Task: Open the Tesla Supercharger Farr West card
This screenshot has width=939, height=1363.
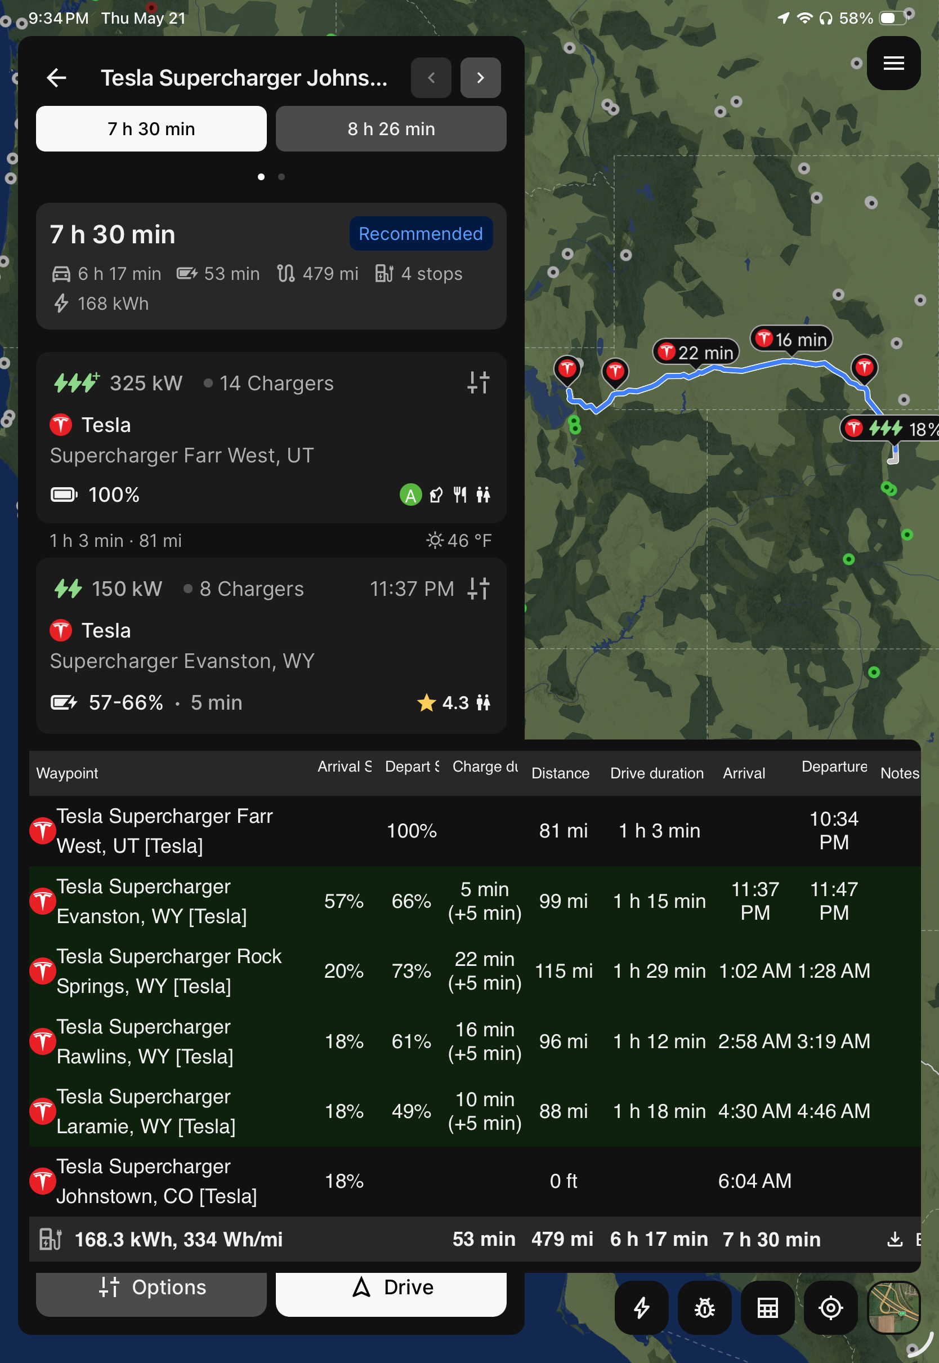Action: pos(271,438)
